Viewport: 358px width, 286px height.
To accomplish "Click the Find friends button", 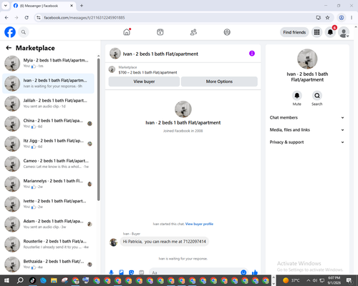I will tap(294, 32).
